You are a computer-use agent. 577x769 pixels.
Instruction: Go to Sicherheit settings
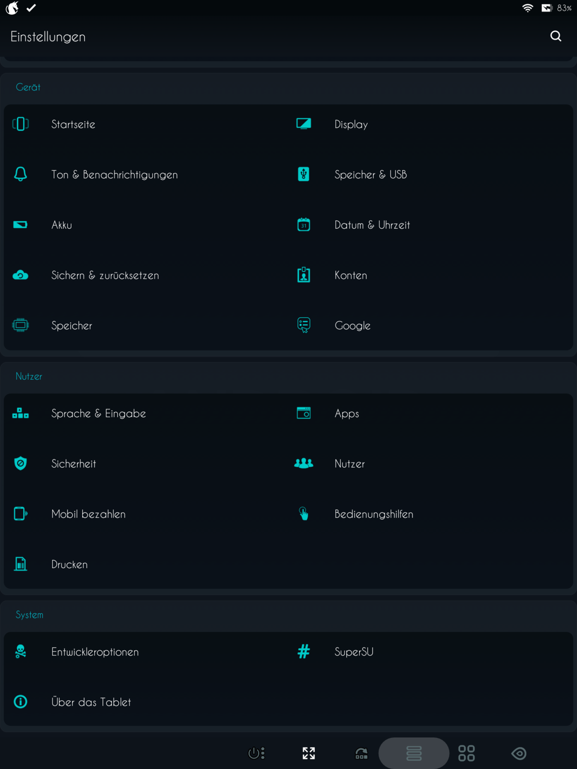point(74,464)
